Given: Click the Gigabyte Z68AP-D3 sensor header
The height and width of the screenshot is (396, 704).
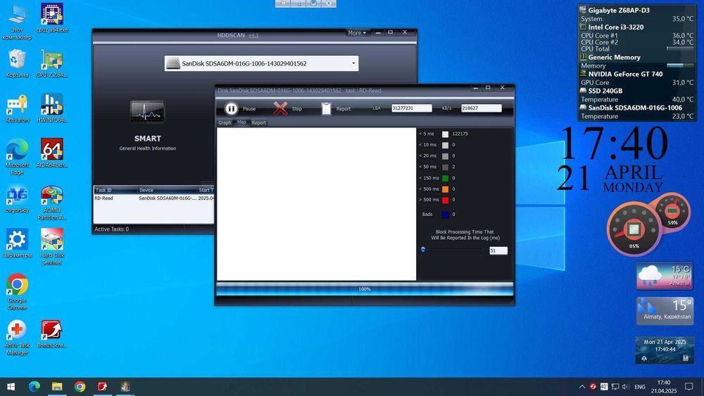Looking at the screenshot, I should coord(619,10).
